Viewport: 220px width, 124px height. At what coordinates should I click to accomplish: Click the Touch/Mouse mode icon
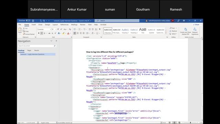coord(44,21)
